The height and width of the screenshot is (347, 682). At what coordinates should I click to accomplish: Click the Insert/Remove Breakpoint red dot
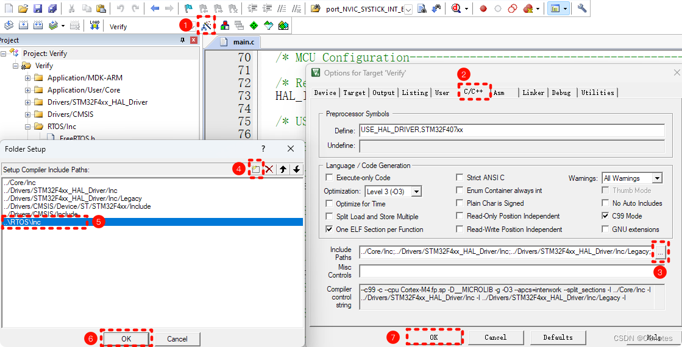pyautogui.click(x=483, y=9)
